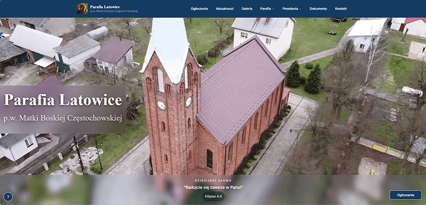Click the large Parafia Latowice hero heading
Screen dimensions: 426x205
click(x=63, y=100)
